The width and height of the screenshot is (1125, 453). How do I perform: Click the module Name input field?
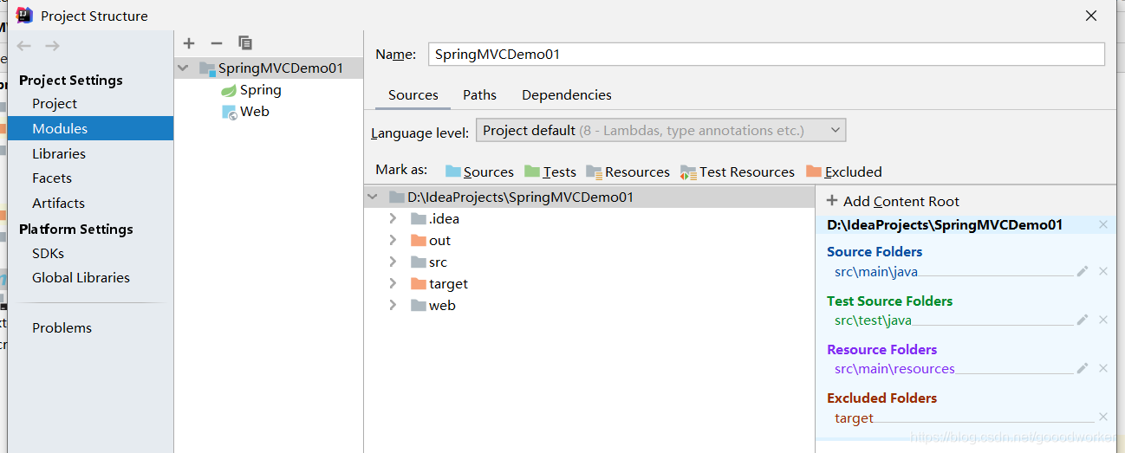click(x=766, y=54)
